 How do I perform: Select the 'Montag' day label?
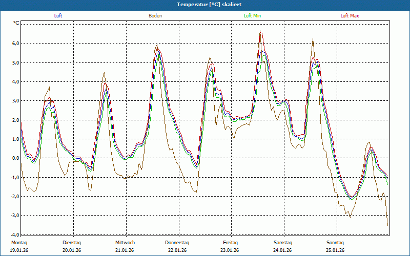[x=18, y=243]
